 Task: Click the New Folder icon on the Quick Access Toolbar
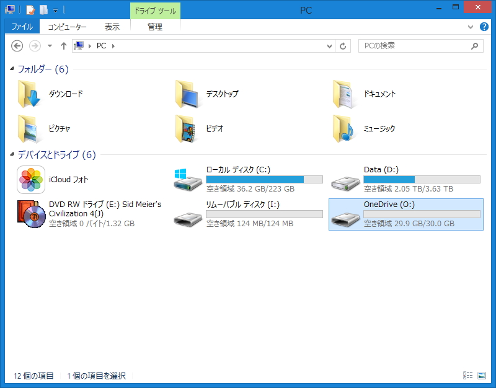pyautogui.click(x=43, y=10)
